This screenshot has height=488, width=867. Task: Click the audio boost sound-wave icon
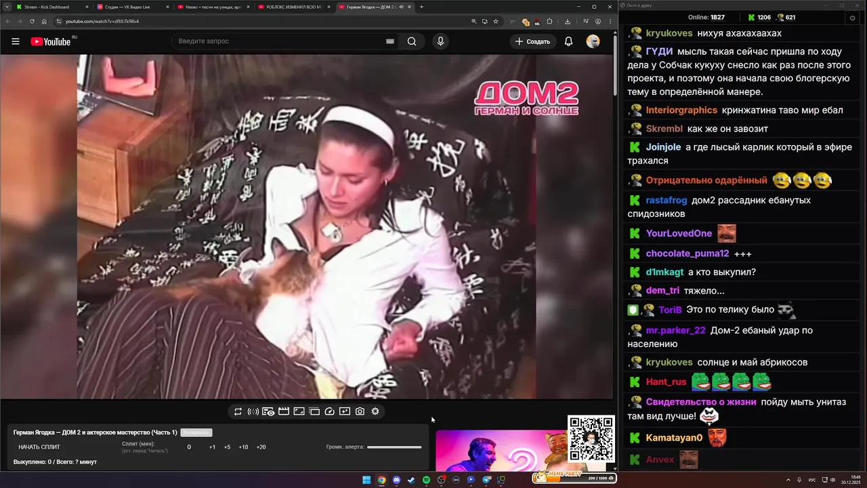pos(253,411)
